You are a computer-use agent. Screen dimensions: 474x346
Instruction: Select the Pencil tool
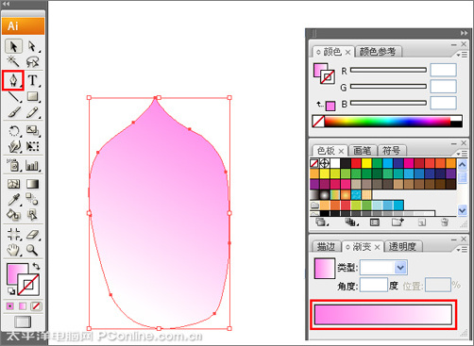(x=32, y=112)
